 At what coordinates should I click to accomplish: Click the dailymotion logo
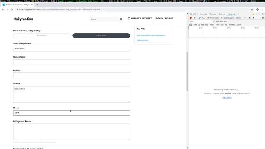(23, 19)
